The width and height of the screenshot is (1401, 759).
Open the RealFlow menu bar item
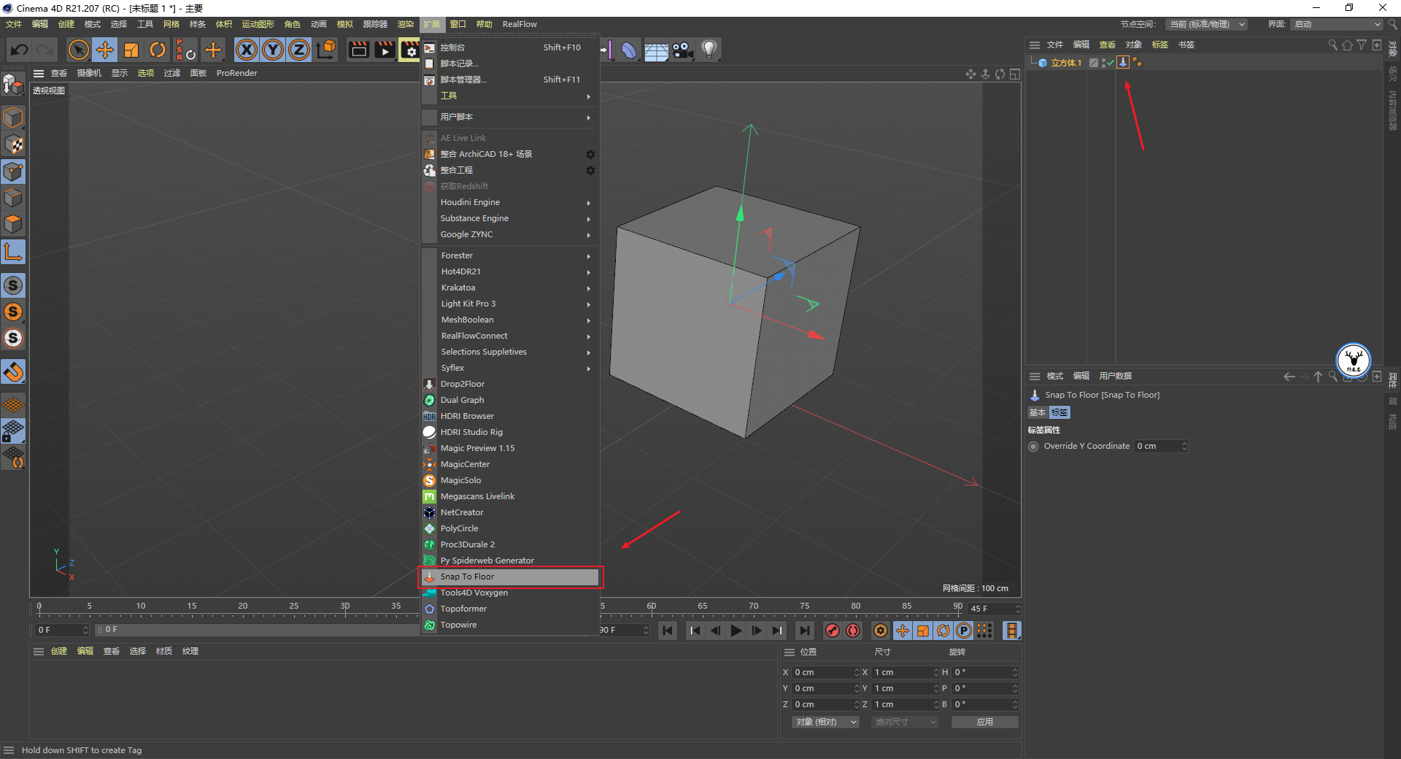pyautogui.click(x=520, y=24)
